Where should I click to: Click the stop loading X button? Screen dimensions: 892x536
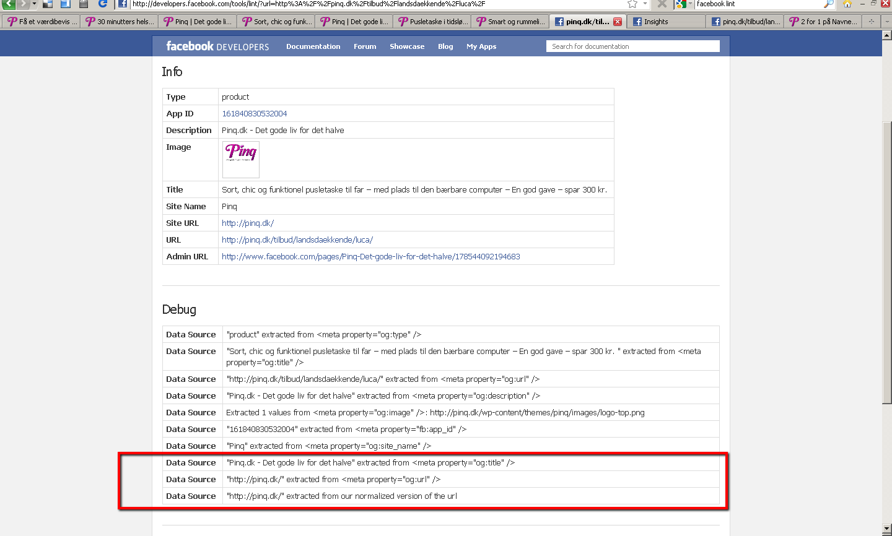click(x=662, y=4)
